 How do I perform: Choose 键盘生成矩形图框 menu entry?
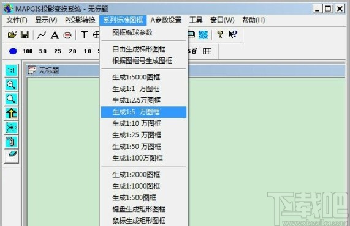click(x=143, y=210)
